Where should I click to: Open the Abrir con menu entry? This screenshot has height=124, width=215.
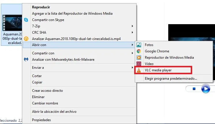(79, 45)
